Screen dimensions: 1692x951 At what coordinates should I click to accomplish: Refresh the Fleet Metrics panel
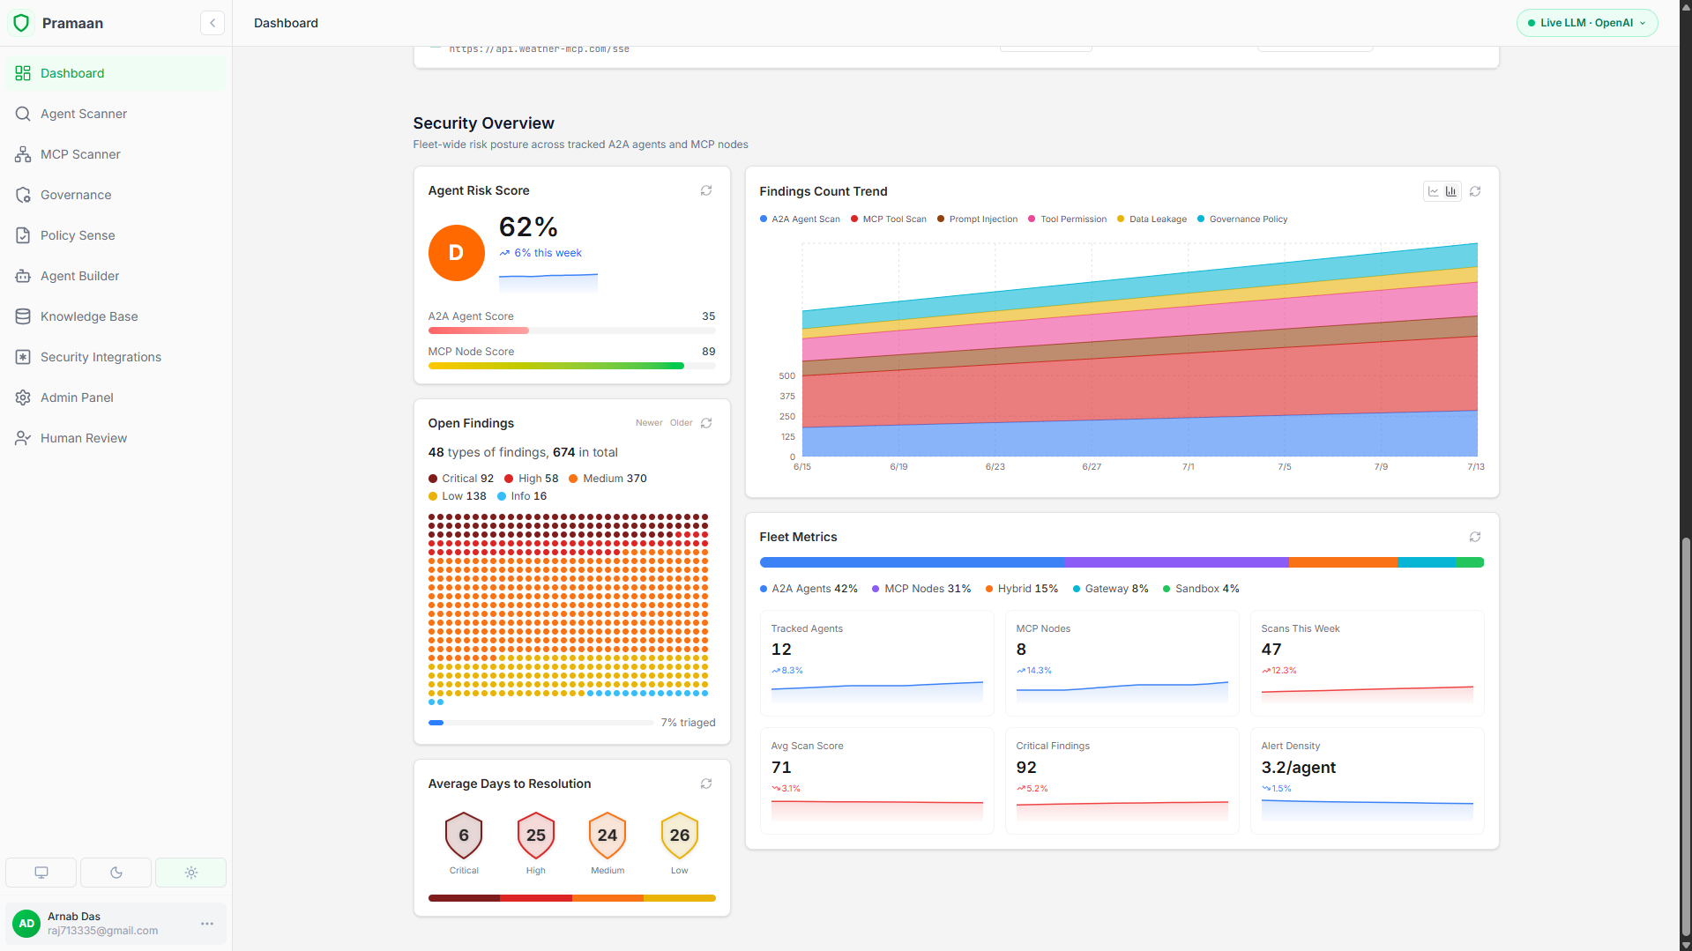1475,537
